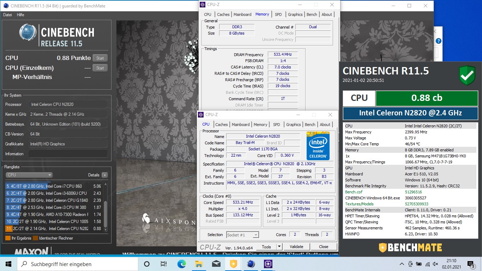Screen dimensions: 482x271
Task: Click the Grafikkarte Intel(R) HD Graphics field
Action: [68, 144]
